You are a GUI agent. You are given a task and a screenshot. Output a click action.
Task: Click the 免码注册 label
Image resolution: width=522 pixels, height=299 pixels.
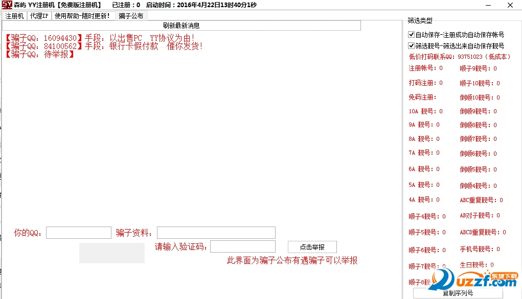click(422, 97)
